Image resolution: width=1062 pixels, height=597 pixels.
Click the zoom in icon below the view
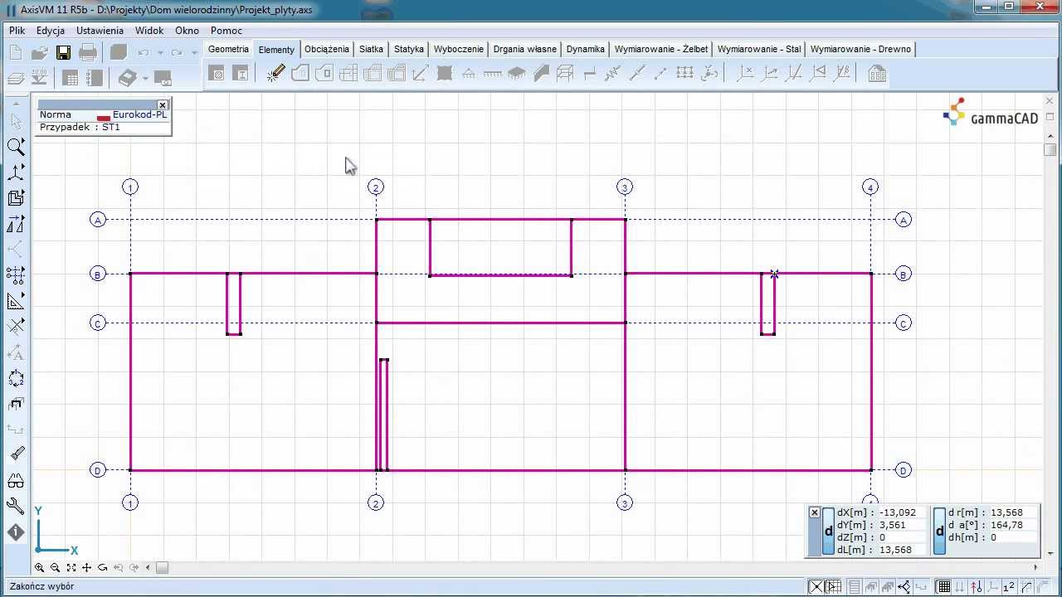pos(39,568)
